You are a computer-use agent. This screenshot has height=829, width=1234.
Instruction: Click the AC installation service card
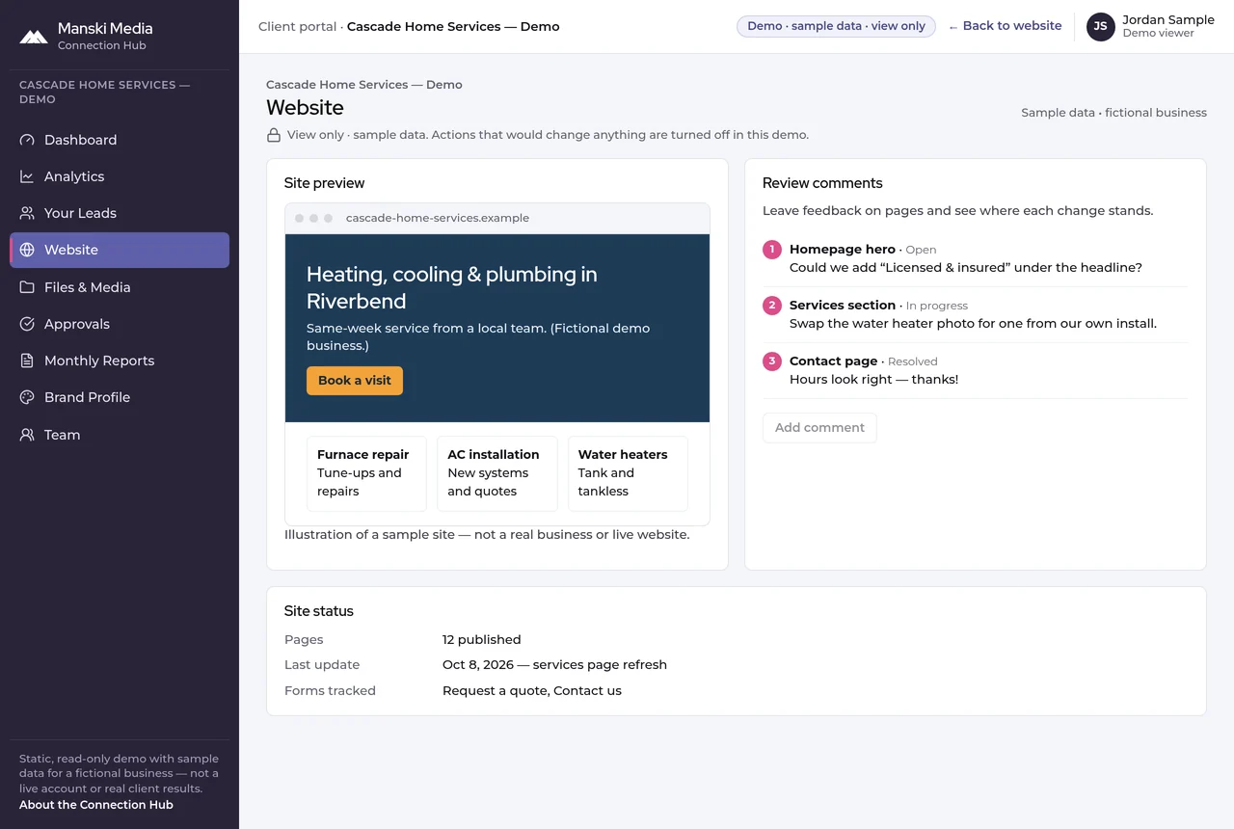(496, 473)
